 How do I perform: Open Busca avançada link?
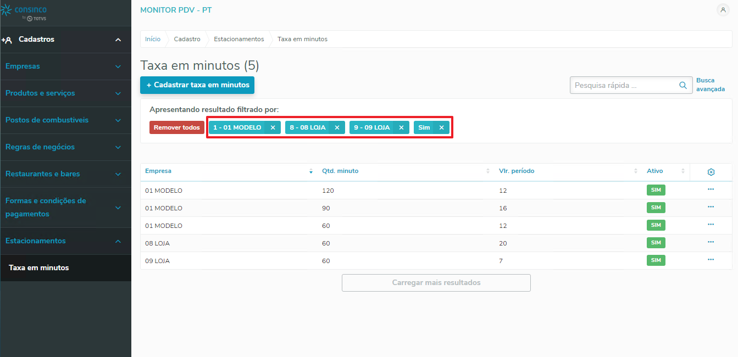[711, 85]
